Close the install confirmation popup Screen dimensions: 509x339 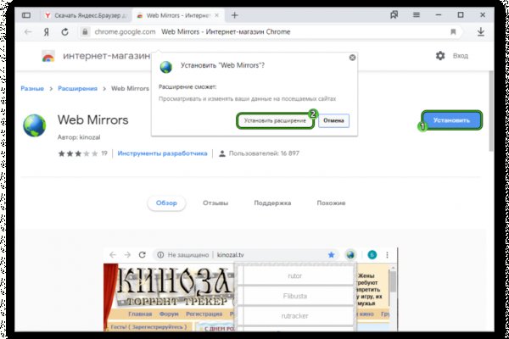pos(350,59)
